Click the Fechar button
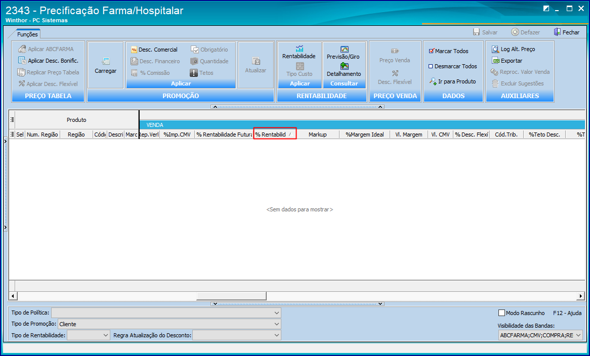The height and width of the screenshot is (356, 590). (x=567, y=32)
